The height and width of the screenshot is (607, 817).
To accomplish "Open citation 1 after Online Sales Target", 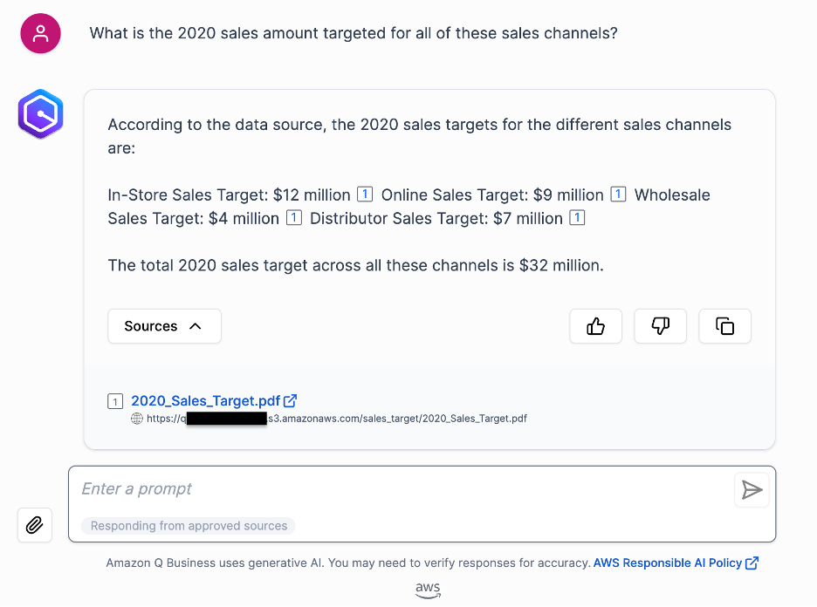I will coord(618,194).
